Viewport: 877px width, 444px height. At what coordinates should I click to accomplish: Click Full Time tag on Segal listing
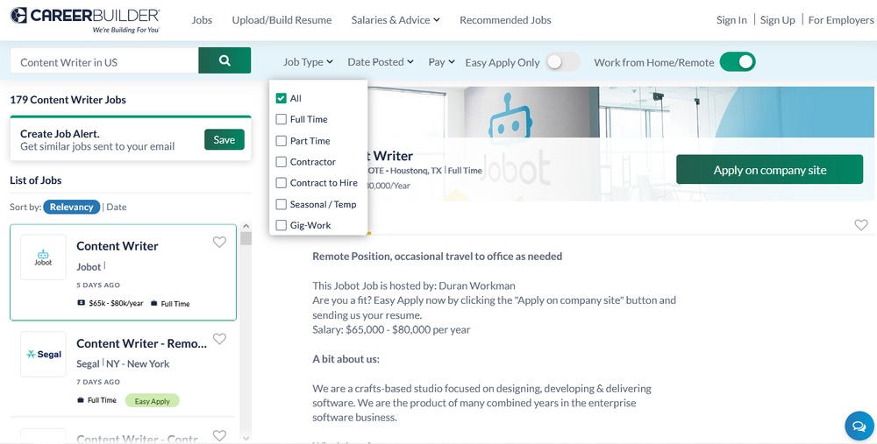coord(96,400)
